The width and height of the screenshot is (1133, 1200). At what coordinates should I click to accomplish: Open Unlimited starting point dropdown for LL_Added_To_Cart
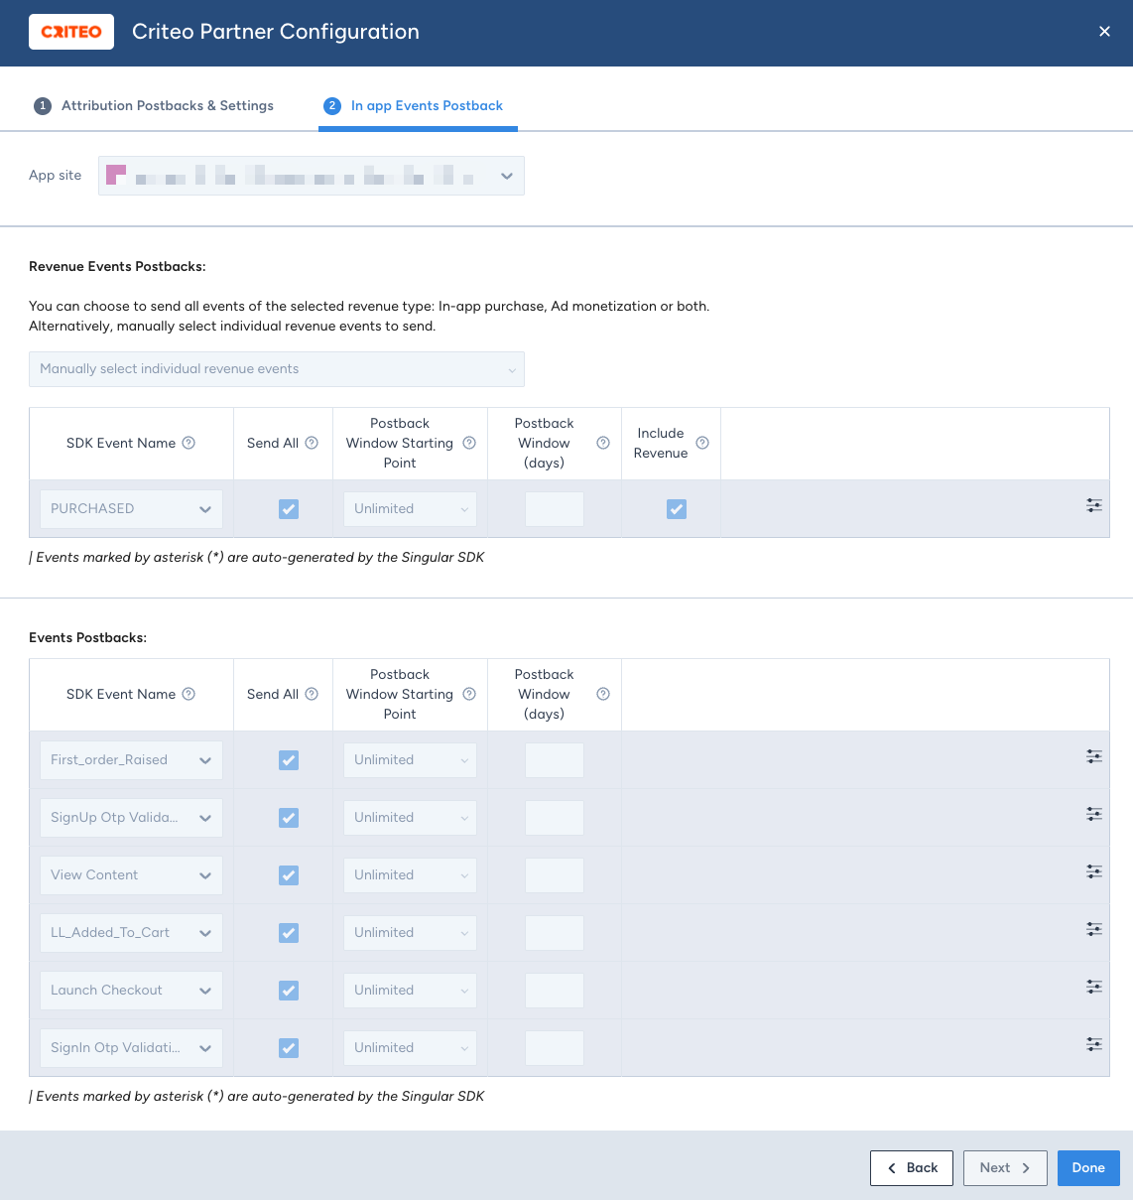[x=410, y=933]
